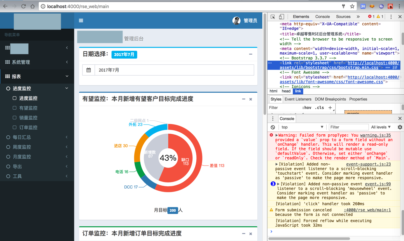
Task: Toggle .cls class editor button
Action: [319, 108]
